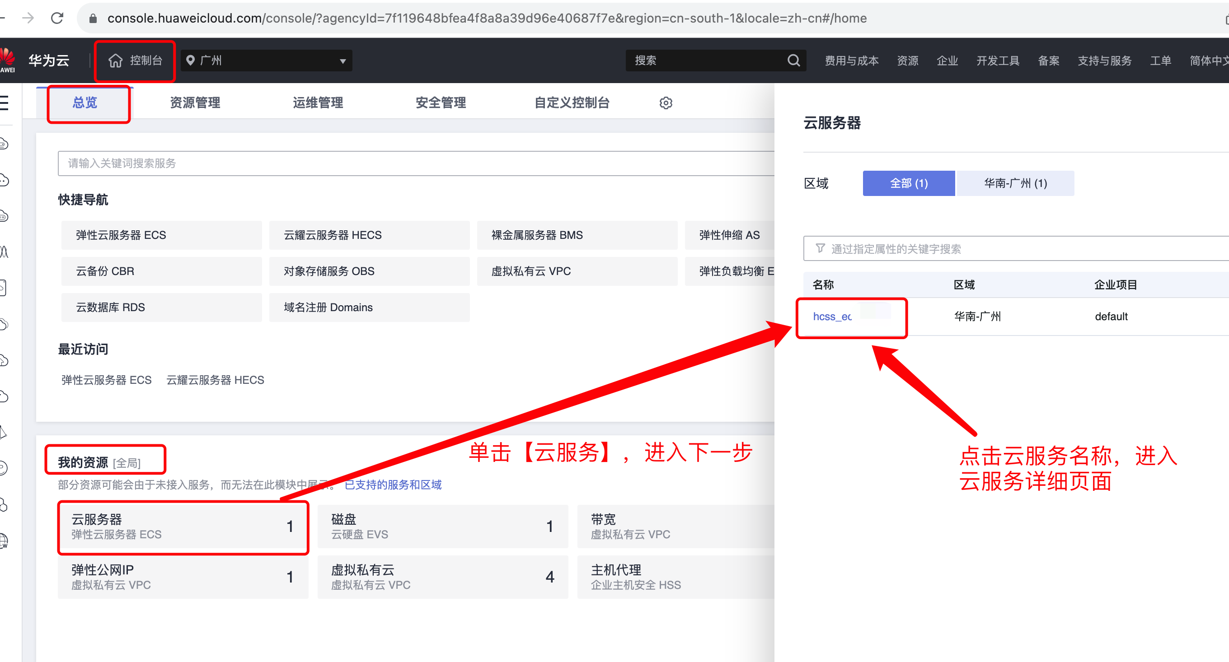Image resolution: width=1229 pixels, height=662 pixels.
Task: Click the filter icon in the keyword search box
Action: tap(820, 248)
